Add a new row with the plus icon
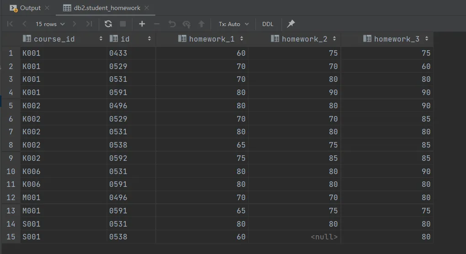The width and height of the screenshot is (466, 254). [x=142, y=24]
